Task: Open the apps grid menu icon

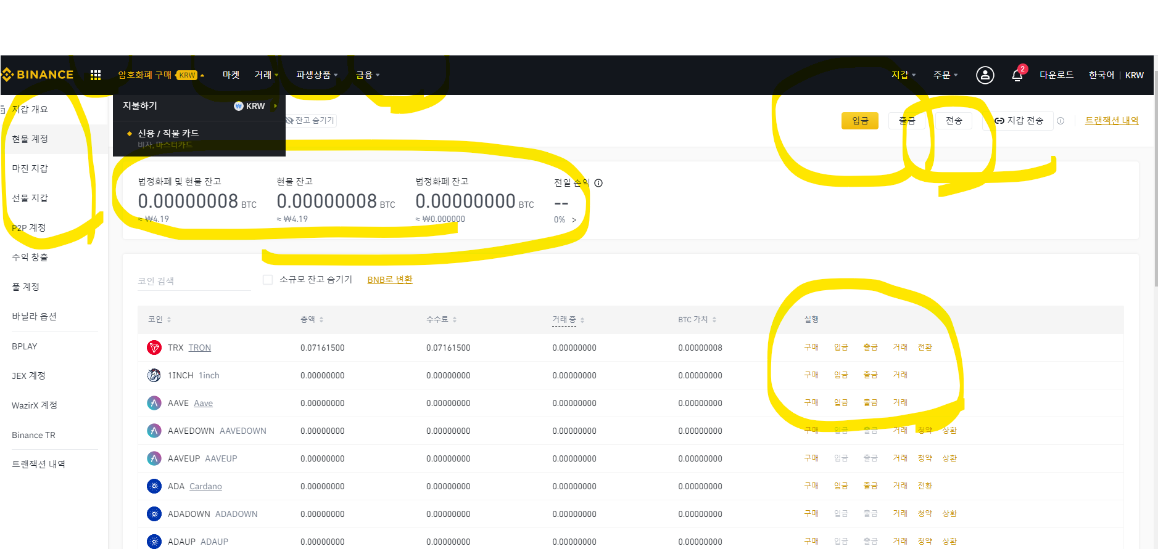Action: pyautogui.click(x=96, y=75)
